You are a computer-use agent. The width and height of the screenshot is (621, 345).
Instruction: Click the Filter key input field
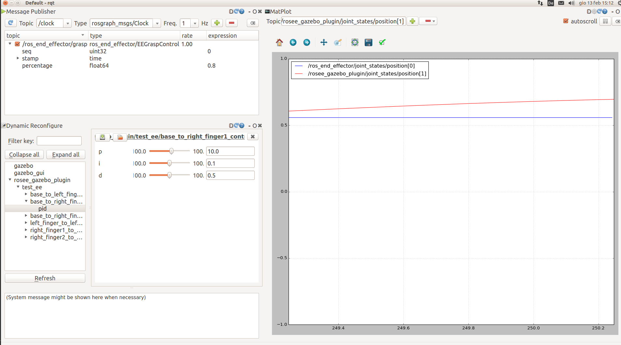[59, 140]
